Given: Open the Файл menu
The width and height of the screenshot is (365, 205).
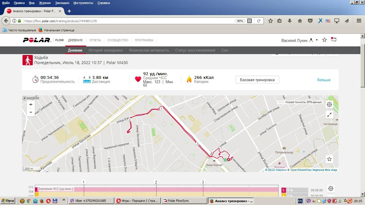Looking at the screenshot, I should point(6,3).
